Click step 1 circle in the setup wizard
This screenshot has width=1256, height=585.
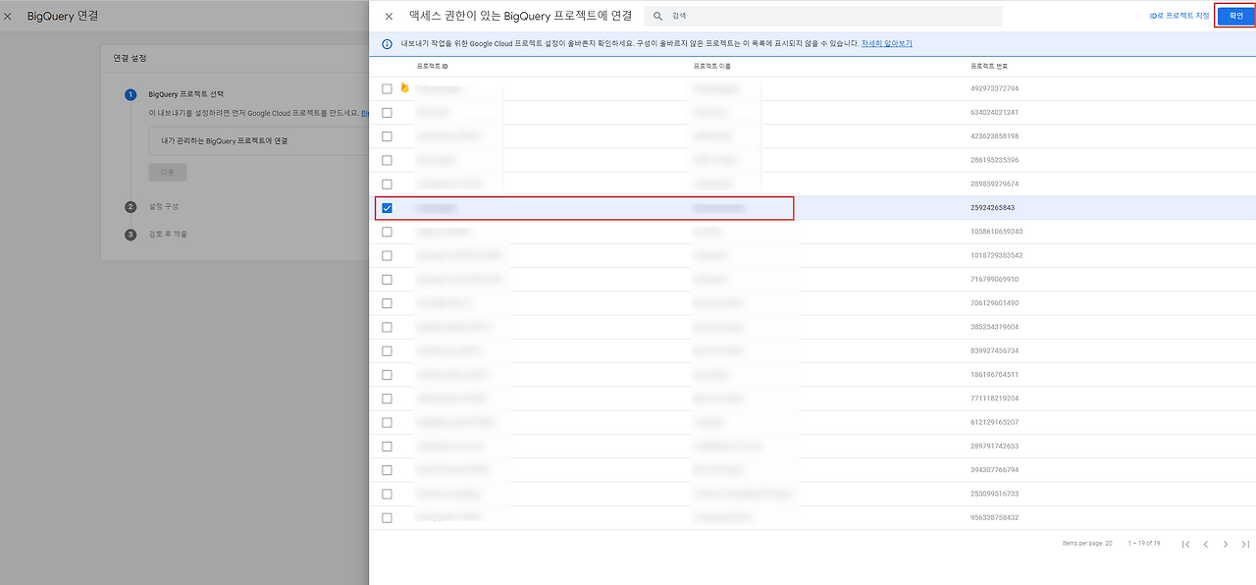coord(131,95)
